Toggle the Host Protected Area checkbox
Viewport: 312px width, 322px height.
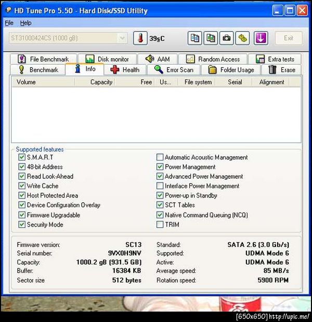(22, 195)
